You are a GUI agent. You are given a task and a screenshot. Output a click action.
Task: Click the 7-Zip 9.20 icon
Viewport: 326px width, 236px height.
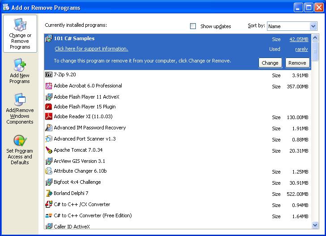(x=49, y=75)
